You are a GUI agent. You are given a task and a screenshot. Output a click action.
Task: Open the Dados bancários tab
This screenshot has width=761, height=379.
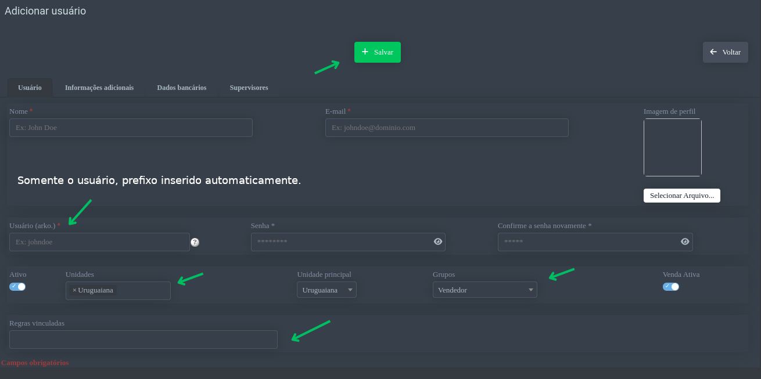182,88
